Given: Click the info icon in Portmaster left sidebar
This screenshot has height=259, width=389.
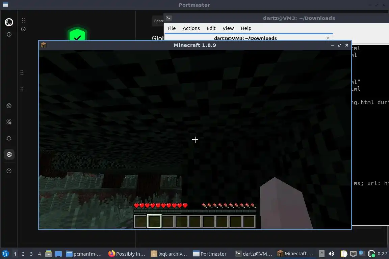Looking at the screenshot, I should (x=9, y=34).
